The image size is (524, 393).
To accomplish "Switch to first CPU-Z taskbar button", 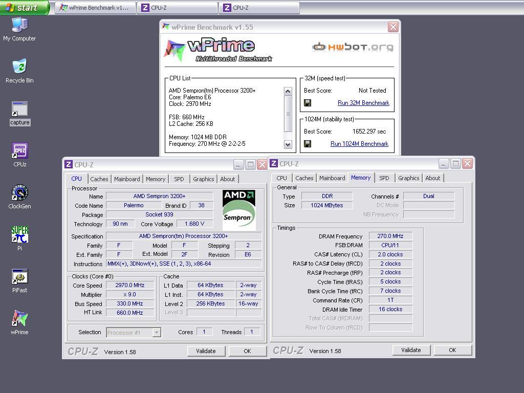I will (178, 8).
